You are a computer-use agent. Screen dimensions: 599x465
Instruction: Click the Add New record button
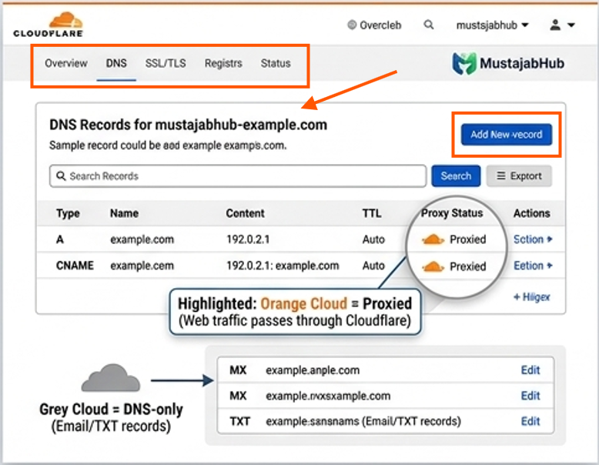click(506, 135)
